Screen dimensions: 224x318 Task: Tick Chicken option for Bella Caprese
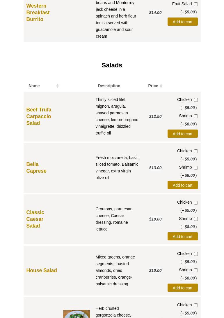(196, 151)
